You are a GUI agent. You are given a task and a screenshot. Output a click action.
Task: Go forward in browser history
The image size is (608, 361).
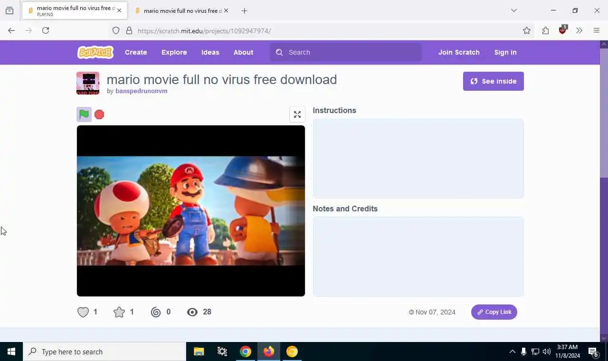coord(28,30)
